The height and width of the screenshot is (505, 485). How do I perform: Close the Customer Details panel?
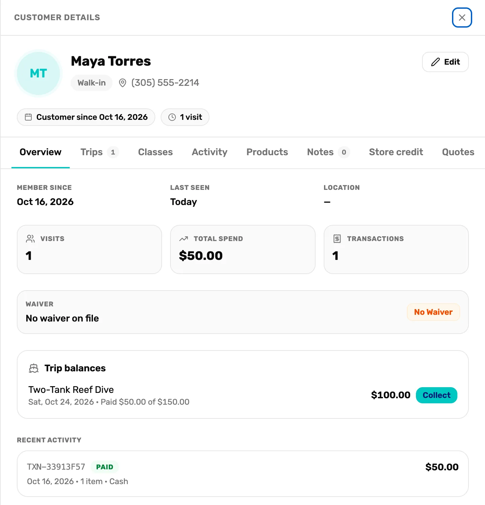point(462,18)
